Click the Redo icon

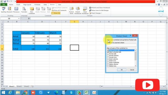click(x=11, y=1)
